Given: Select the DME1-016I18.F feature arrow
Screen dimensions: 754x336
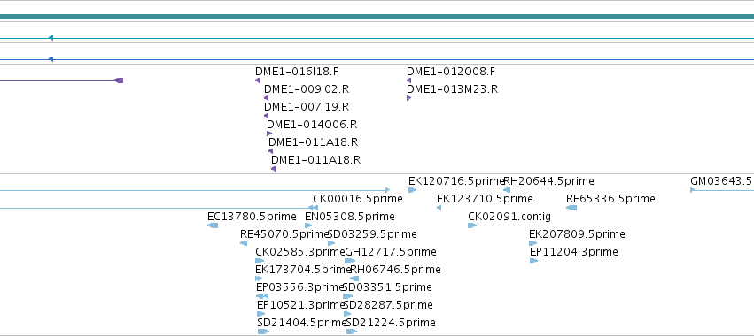Looking at the screenshot, I should [x=257, y=80].
